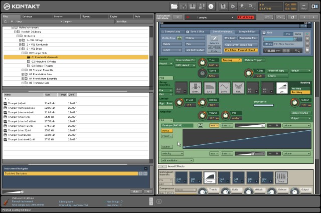Open the MIDI default dropdown
Screen dimensions: 321x213
(x=185, y=66)
